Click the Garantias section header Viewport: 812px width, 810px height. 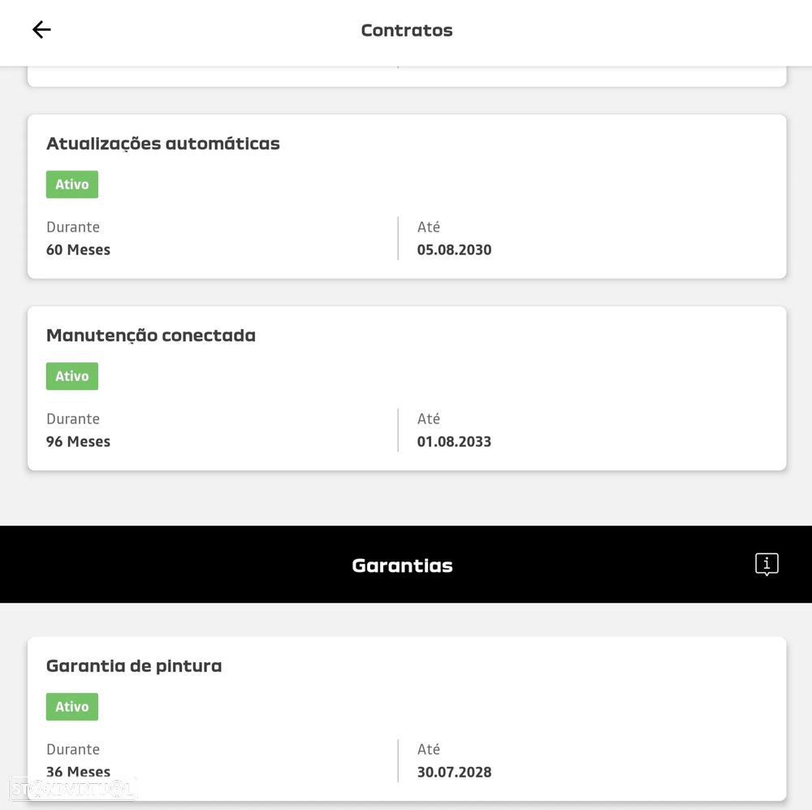click(402, 565)
